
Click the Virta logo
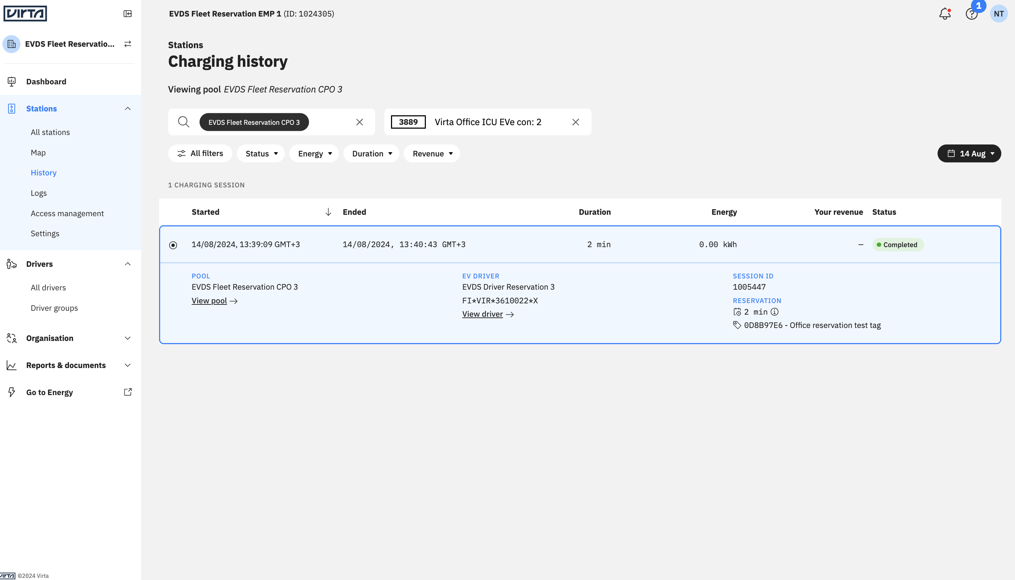[25, 14]
